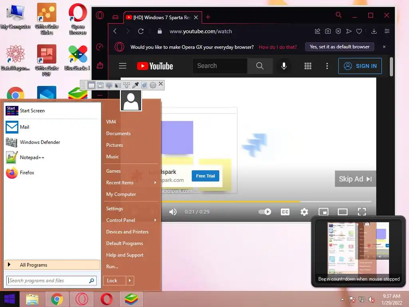Toggle the autoplay switch in the player
Image resolution: width=409 pixels, height=307 pixels.
pos(265,212)
